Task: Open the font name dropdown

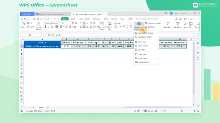Action: [61, 23]
